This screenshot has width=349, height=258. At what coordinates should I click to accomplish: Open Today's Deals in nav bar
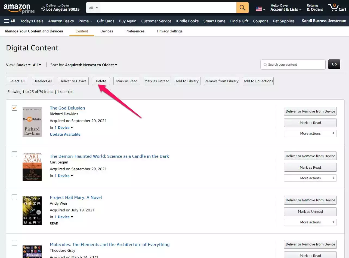pyautogui.click(x=32, y=21)
